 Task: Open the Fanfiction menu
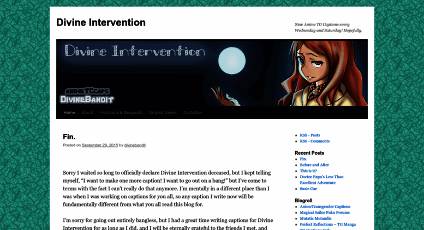point(193,113)
